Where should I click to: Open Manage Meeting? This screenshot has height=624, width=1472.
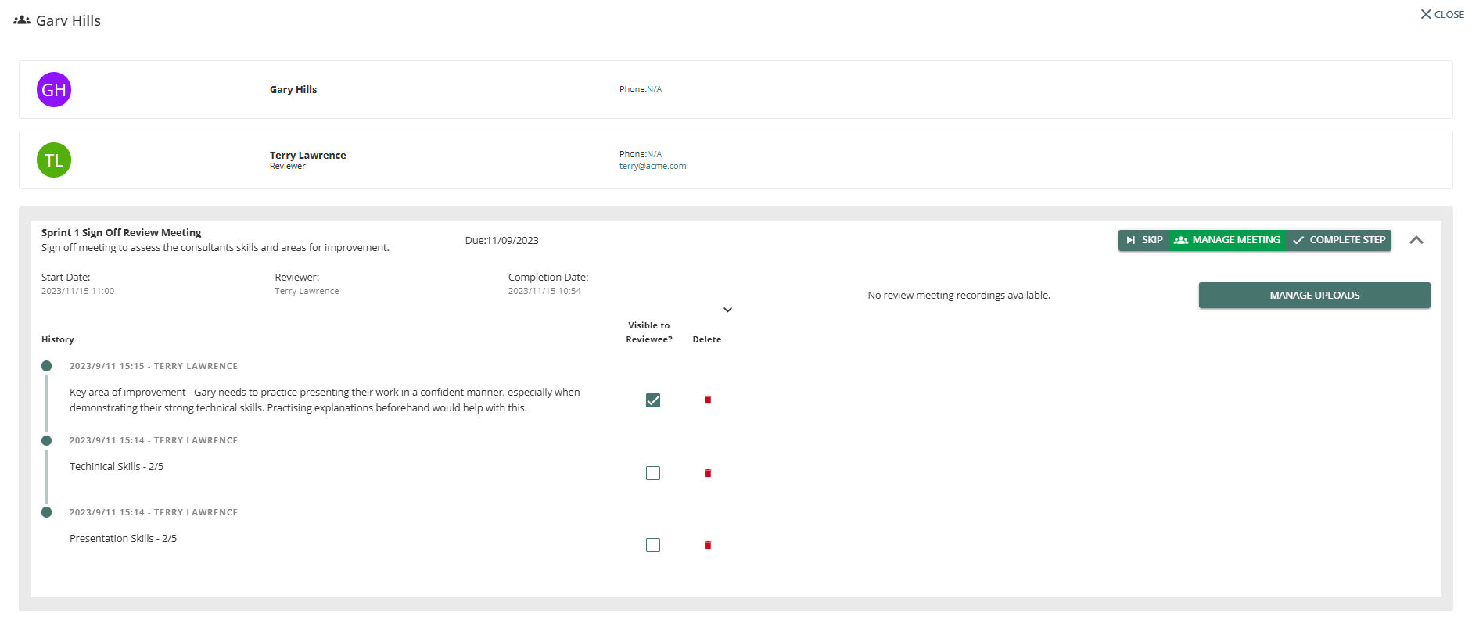tap(1227, 240)
